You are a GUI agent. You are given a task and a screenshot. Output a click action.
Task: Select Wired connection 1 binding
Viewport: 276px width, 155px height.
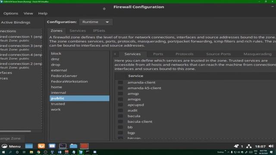point(21,38)
